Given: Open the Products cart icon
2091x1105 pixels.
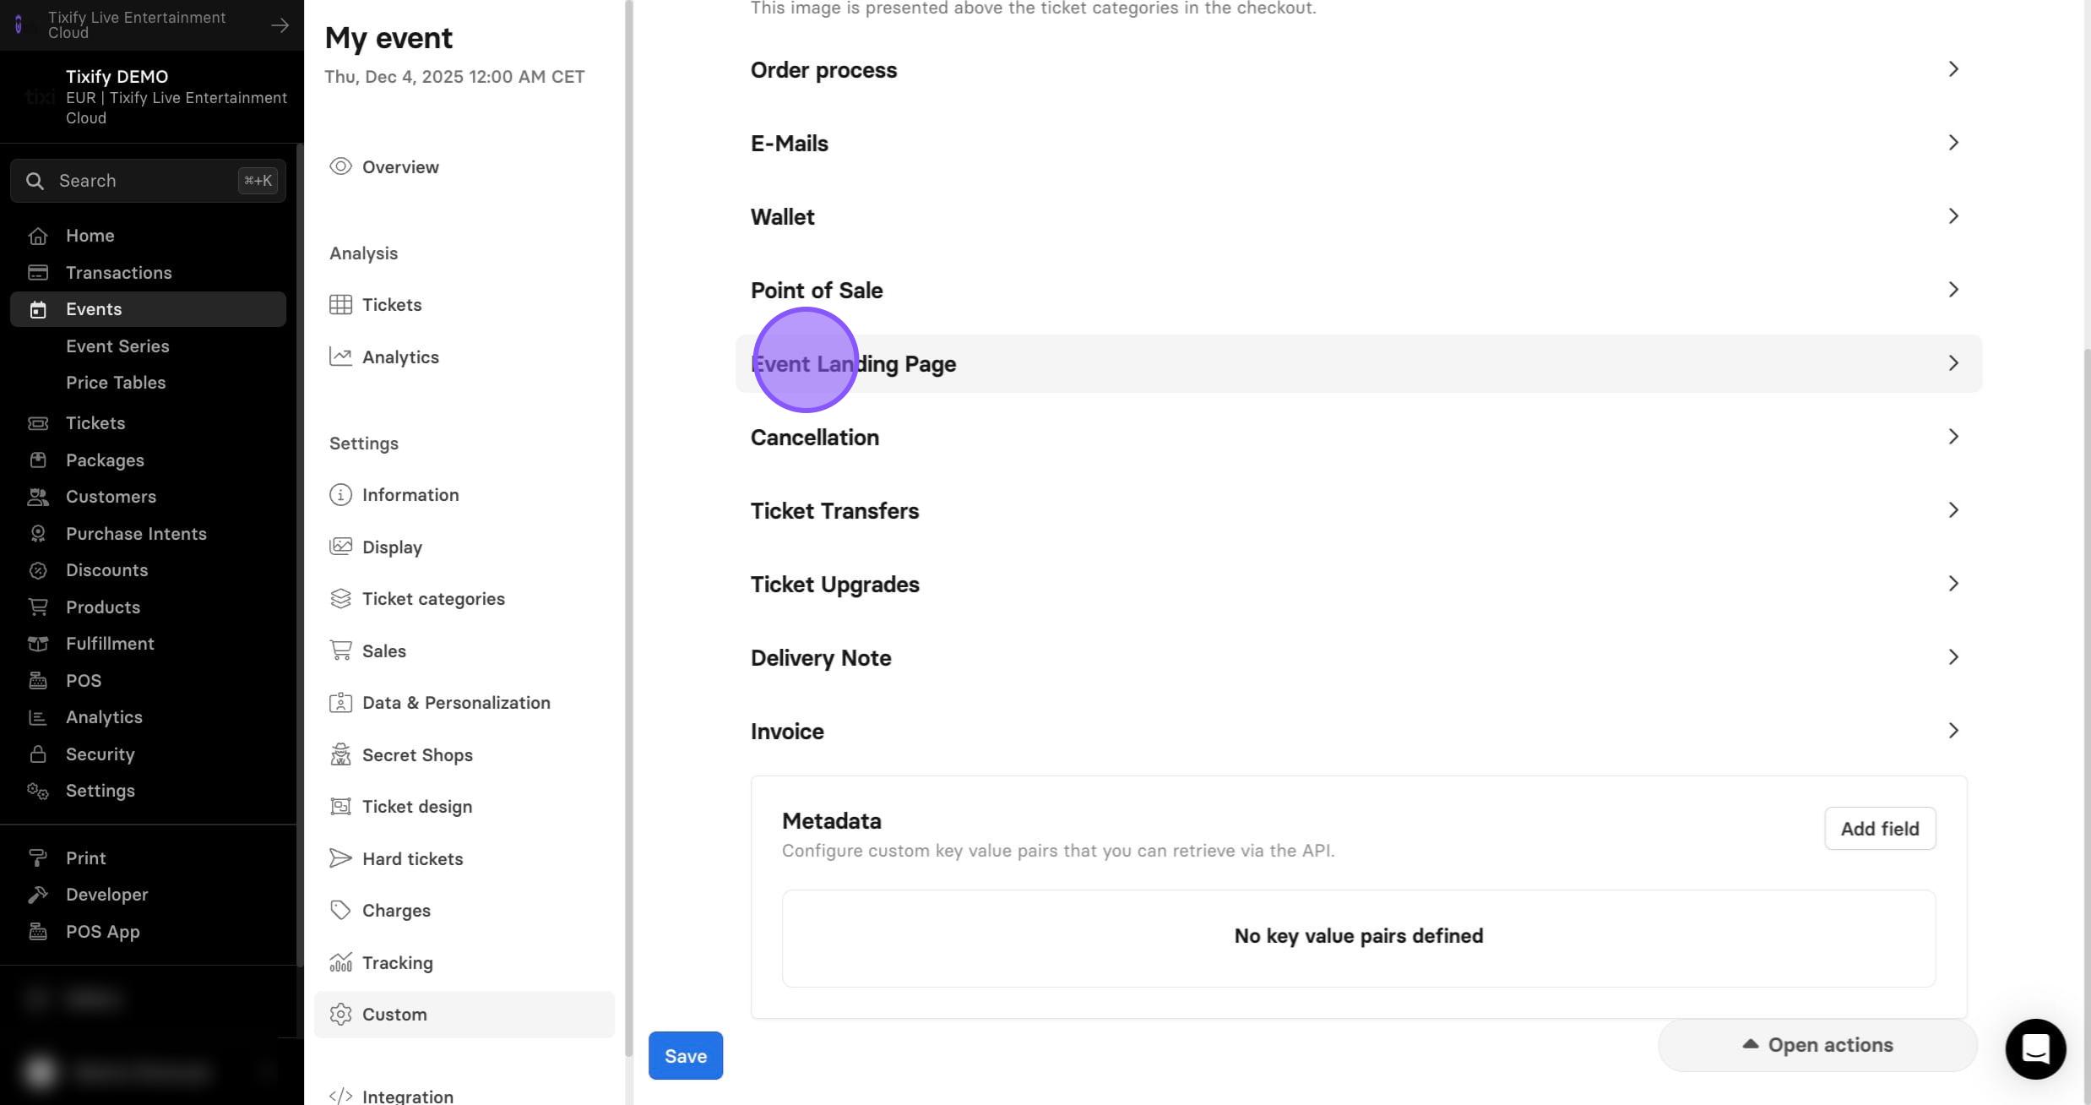Looking at the screenshot, I should [37, 607].
